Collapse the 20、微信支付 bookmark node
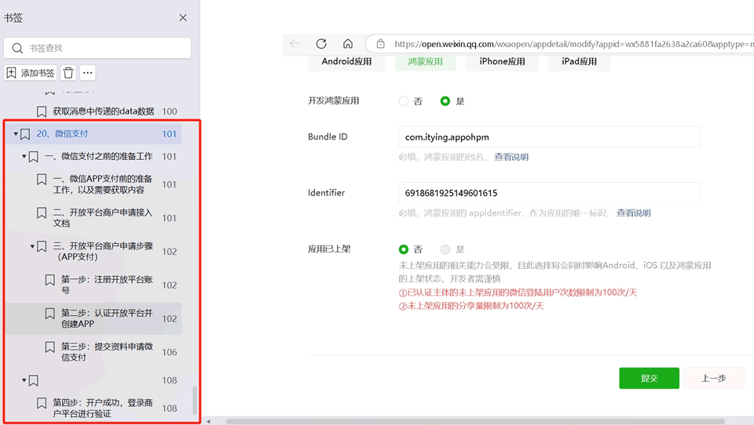Viewport: 754px width, 425px height. point(16,134)
